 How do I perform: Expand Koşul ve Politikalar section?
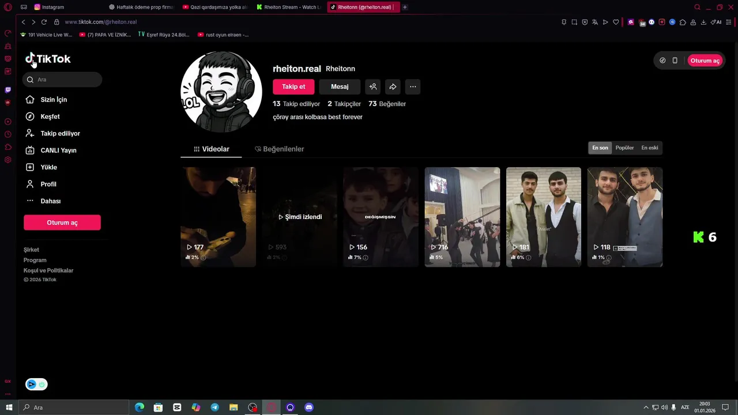tap(48, 270)
